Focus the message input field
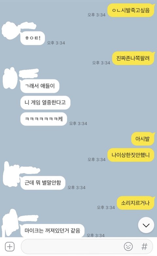The image size is (157, 256). 87,247
